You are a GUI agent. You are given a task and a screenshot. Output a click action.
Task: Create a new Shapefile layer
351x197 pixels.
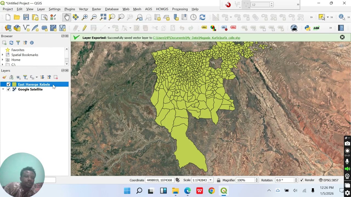coord(26,28)
